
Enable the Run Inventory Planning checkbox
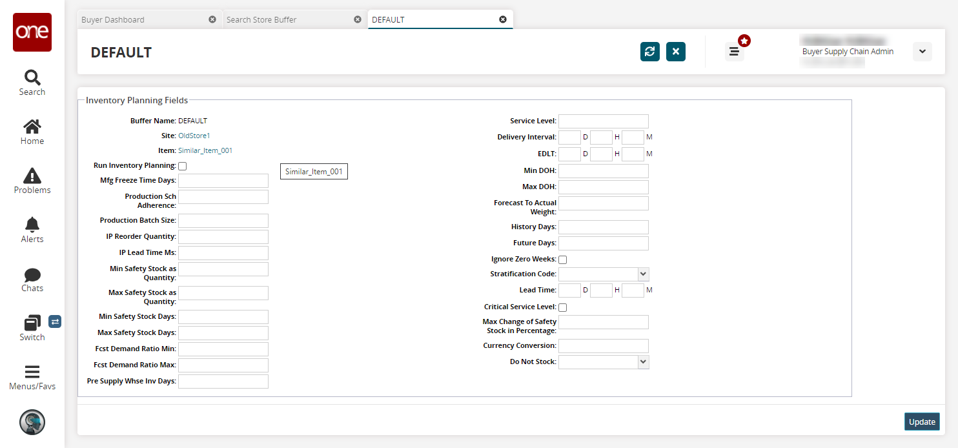tap(183, 167)
